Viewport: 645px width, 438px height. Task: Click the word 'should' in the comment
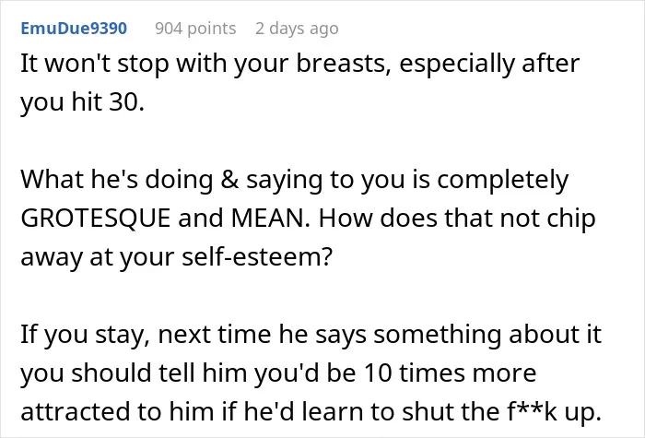tap(111, 373)
